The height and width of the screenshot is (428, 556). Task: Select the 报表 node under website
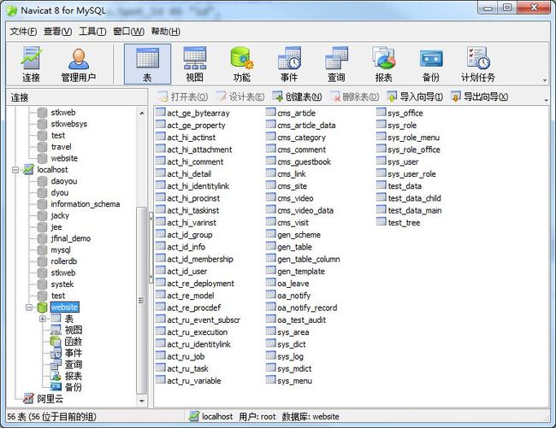74,376
